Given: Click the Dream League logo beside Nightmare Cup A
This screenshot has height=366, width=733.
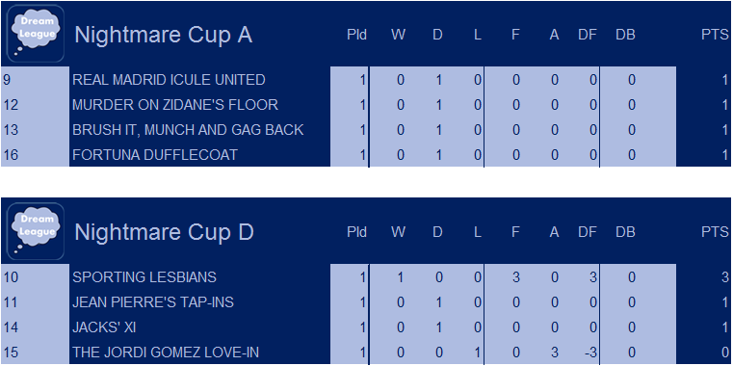Looking at the screenshot, I should tap(36, 34).
